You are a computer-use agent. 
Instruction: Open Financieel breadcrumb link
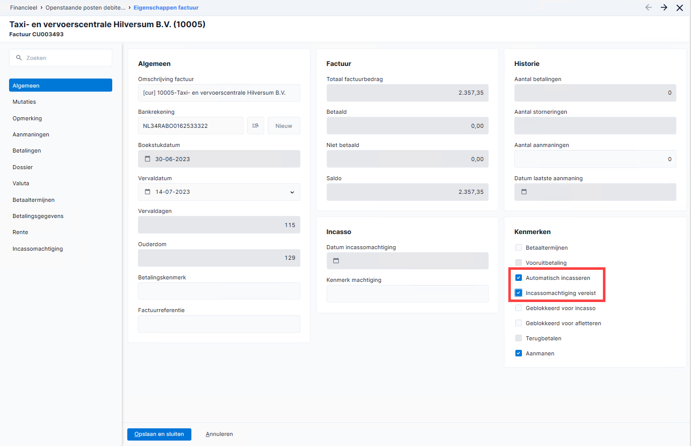pyautogui.click(x=24, y=8)
